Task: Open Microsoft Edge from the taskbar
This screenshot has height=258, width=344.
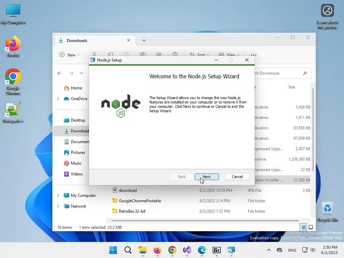Action: click(202, 250)
